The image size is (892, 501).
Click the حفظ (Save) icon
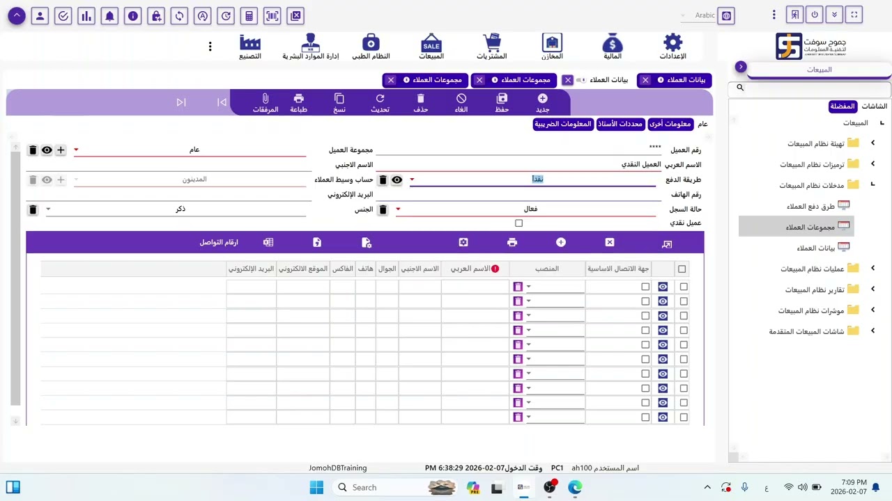[x=502, y=99]
